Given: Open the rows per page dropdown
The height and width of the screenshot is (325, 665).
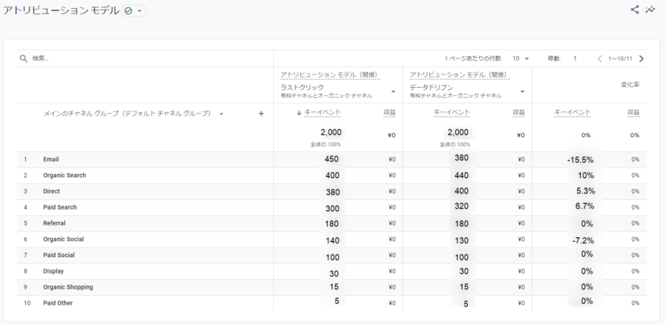Looking at the screenshot, I should [x=521, y=59].
